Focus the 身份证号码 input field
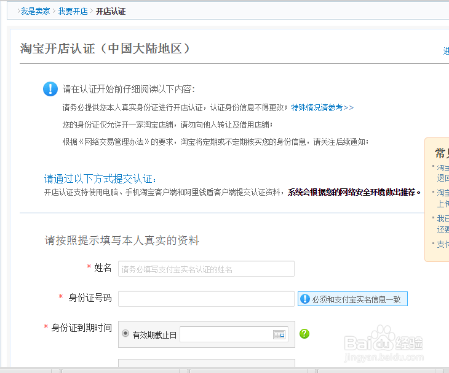The height and width of the screenshot is (373, 449). pyautogui.click(x=206, y=299)
